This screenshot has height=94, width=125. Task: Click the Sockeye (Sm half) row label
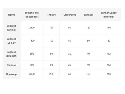pos(11,54)
